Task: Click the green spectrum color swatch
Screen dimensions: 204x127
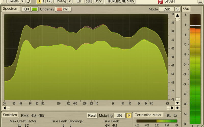Action: click(34, 9)
